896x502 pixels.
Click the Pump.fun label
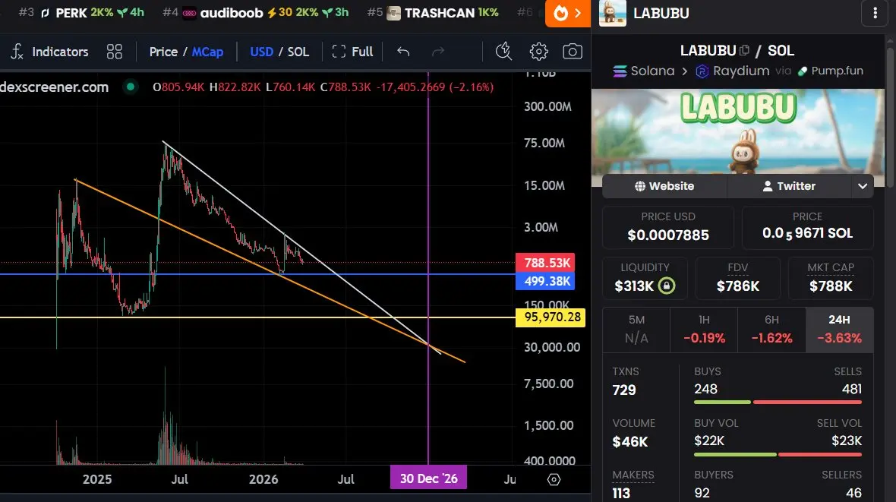[830, 71]
